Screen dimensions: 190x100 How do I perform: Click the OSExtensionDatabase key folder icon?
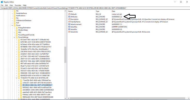click(x=14, y=21)
